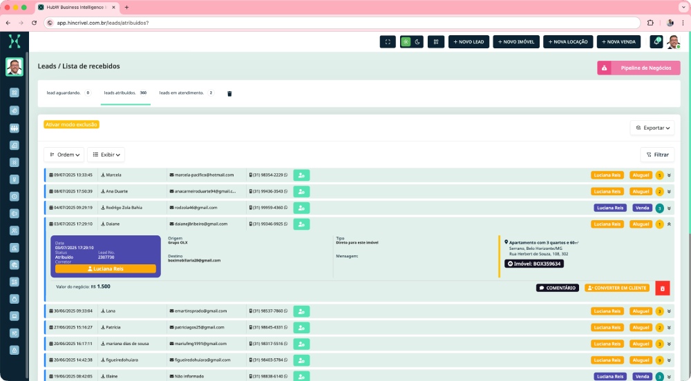This screenshot has width=691, height=381.
Task: Click the green assign-user icon in Marcela's row
Action: tap(301, 175)
